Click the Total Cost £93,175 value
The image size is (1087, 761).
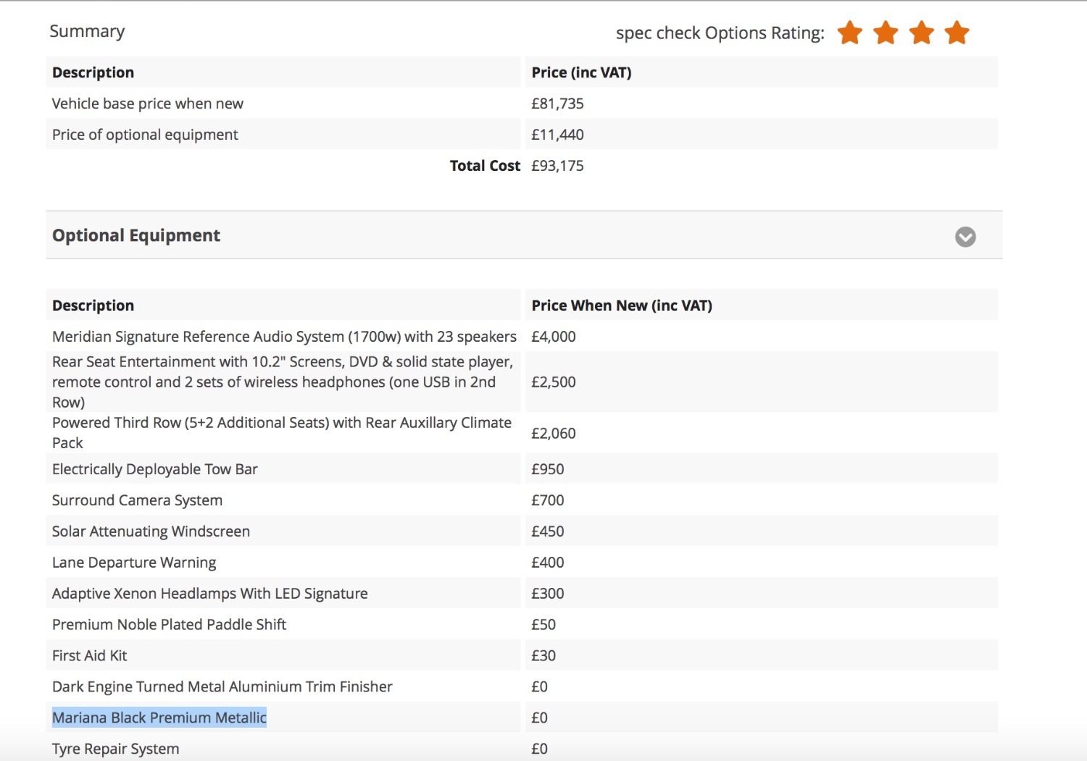tap(557, 166)
